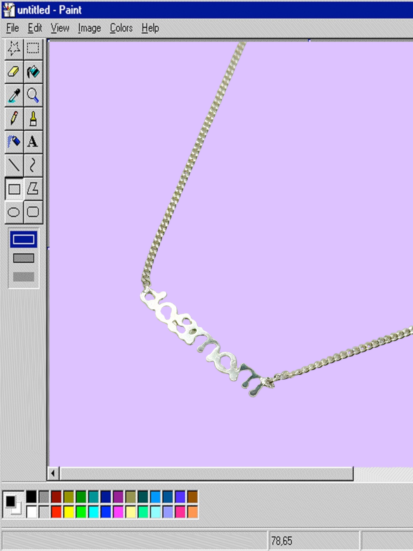Viewport: 413px width, 551px height.
Task: Pick the dark gray color swatch
Action: pos(44,497)
